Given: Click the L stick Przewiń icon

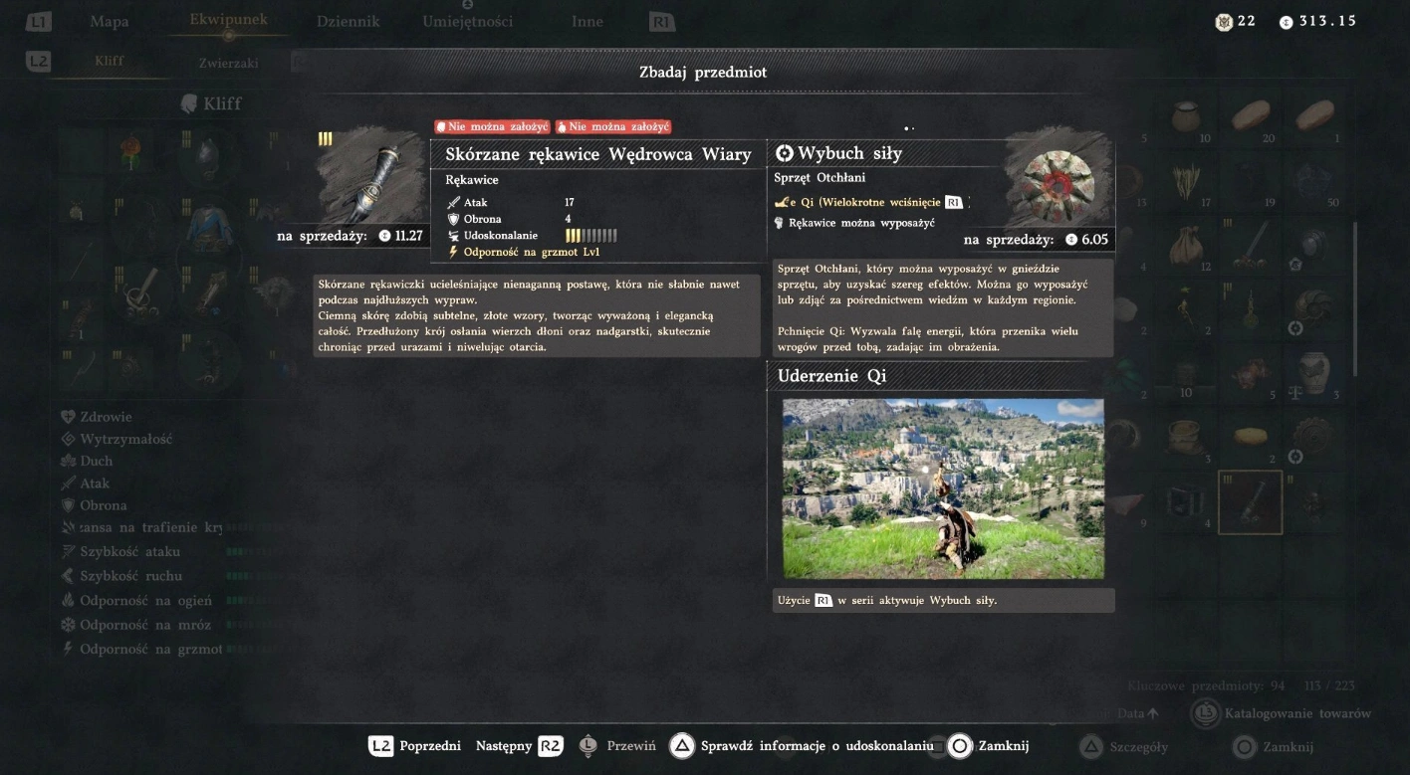Looking at the screenshot, I should pyautogui.click(x=587, y=746).
